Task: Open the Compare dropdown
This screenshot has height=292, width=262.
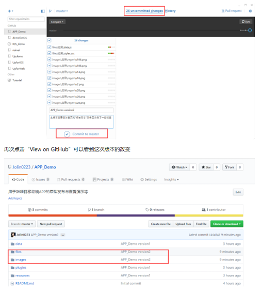Action: point(57,22)
